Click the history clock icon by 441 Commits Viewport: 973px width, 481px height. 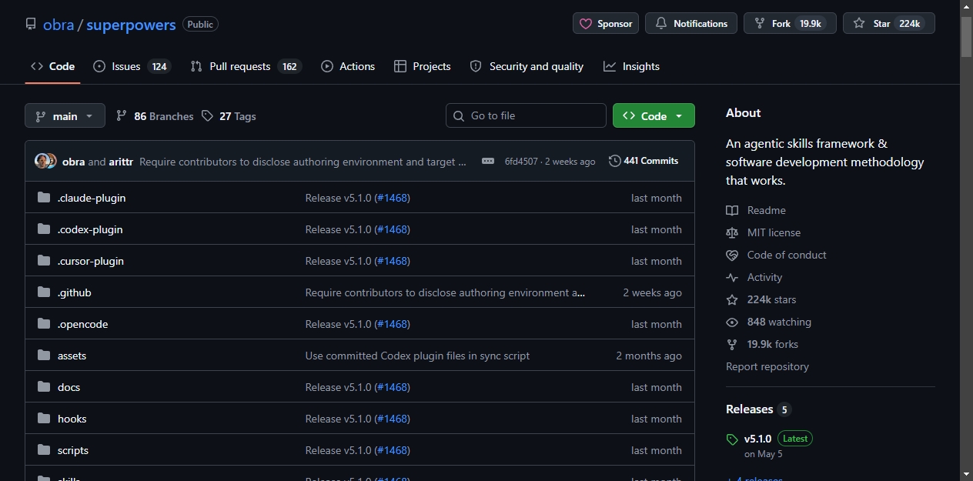pyautogui.click(x=614, y=161)
